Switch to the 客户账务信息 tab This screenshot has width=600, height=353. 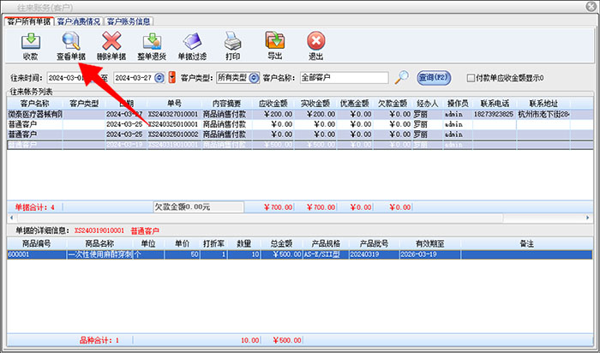[129, 21]
